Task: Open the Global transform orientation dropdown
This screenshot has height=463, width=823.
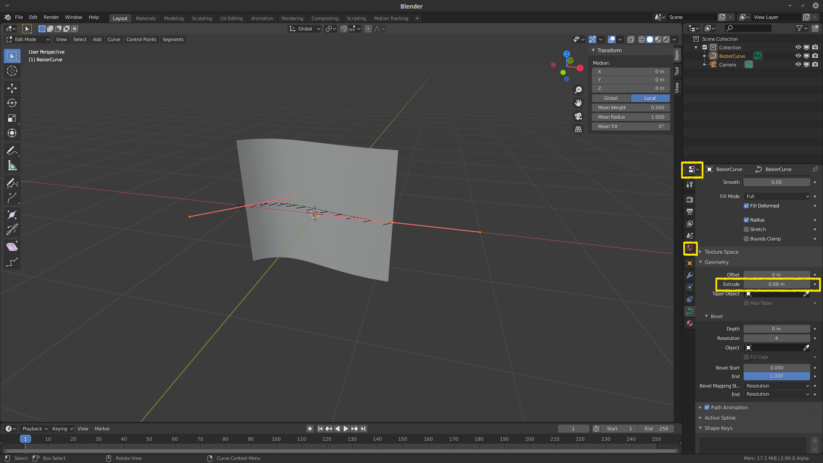Action: (x=305, y=29)
